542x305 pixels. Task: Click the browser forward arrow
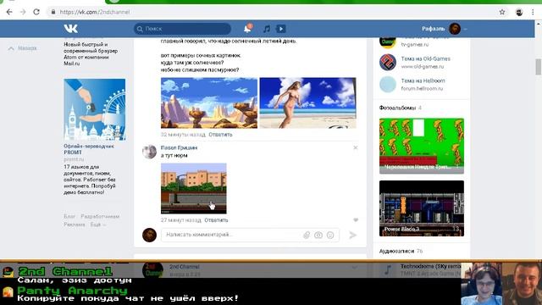point(23,12)
